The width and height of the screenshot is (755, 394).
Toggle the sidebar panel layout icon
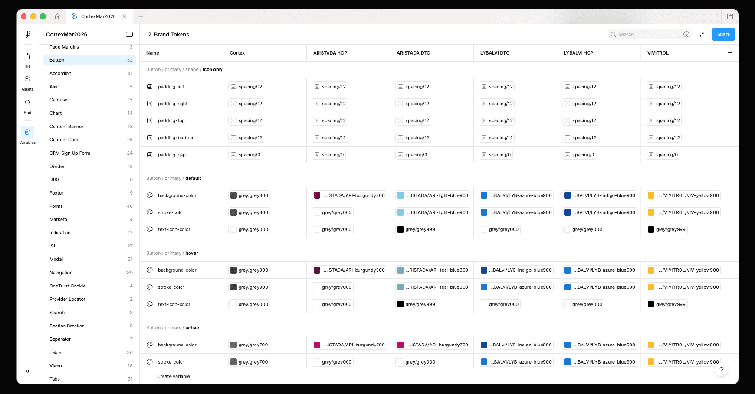click(129, 34)
